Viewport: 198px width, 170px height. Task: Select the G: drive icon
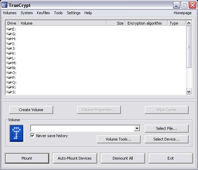click(x=9, y=34)
